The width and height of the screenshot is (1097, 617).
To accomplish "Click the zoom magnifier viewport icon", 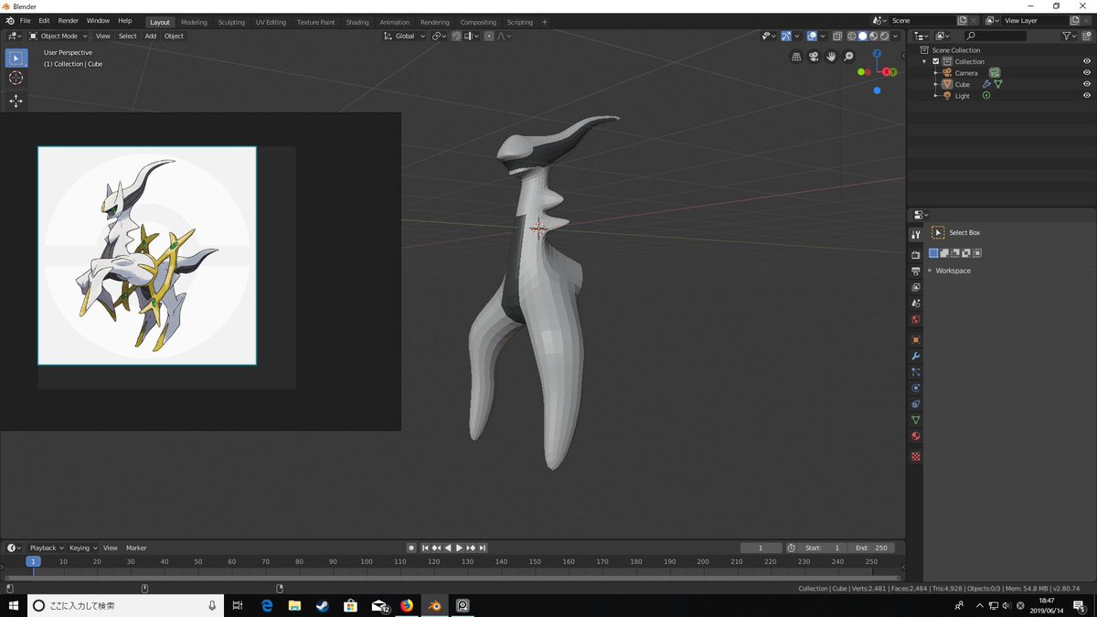I will click(848, 57).
